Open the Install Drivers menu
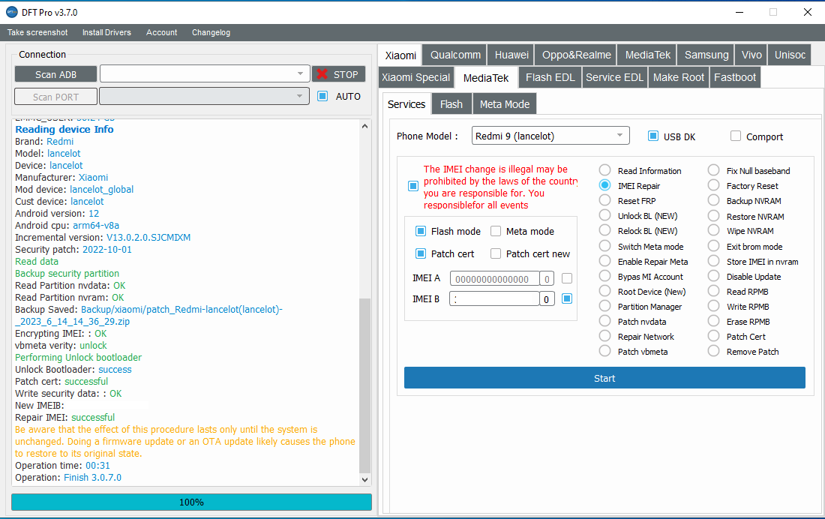This screenshot has width=825, height=519. tap(106, 33)
